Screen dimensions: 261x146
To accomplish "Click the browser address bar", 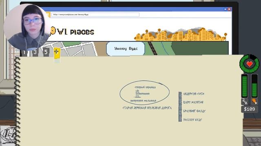I will [95, 15].
